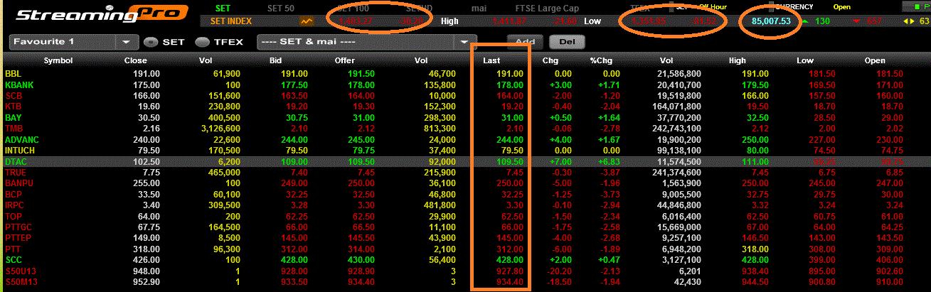The height and width of the screenshot is (292, 931).
Task: Click the green advancers up-arrow indicator
Action: (x=804, y=21)
